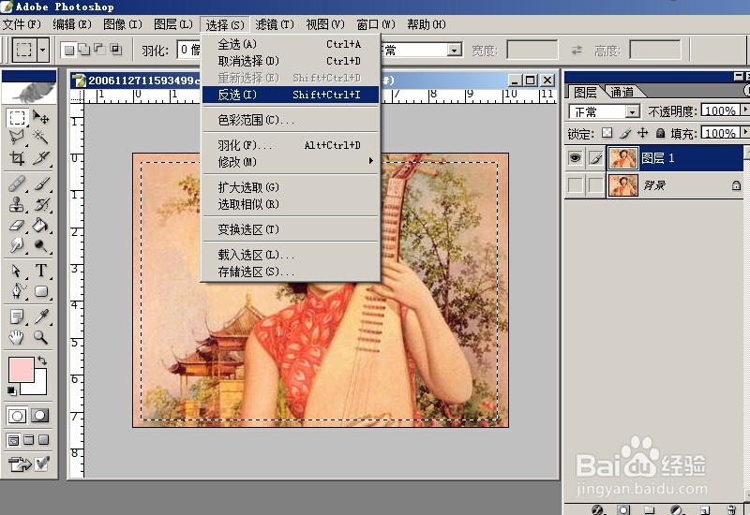The image size is (750, 515).
Task: Select the Healing Brush tool
Action: [17, 184]
